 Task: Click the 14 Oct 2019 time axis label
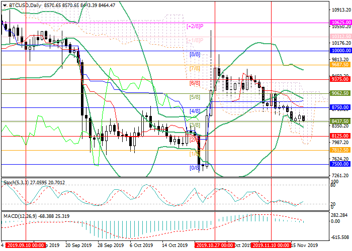click(175, 245)
